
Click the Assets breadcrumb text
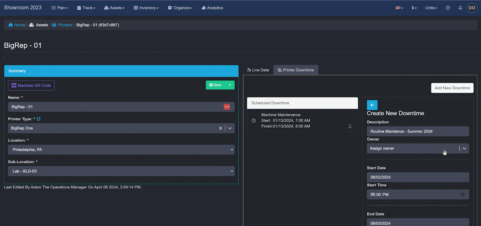click(x=42, y=25)
